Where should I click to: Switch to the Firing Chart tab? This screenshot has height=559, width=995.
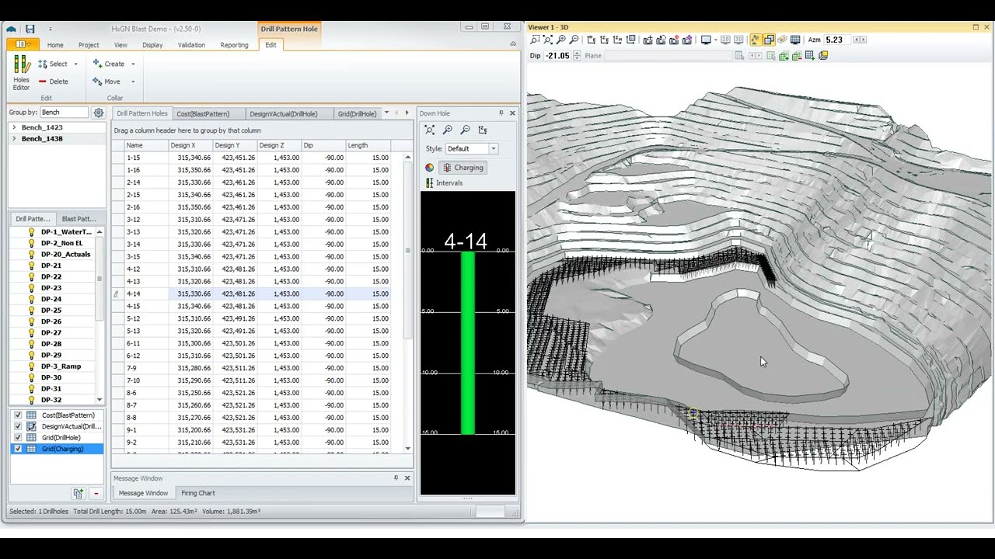[198, 493]
